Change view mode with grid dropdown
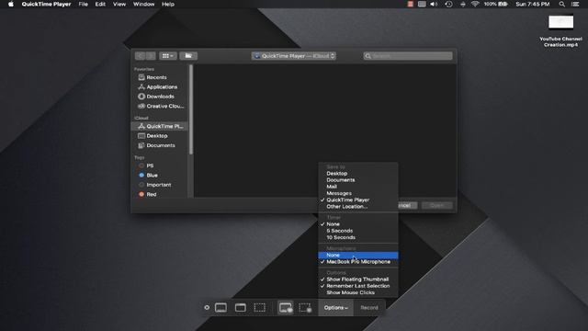The width and height of the screenshot is (588, 331). (x=167, y=56)
